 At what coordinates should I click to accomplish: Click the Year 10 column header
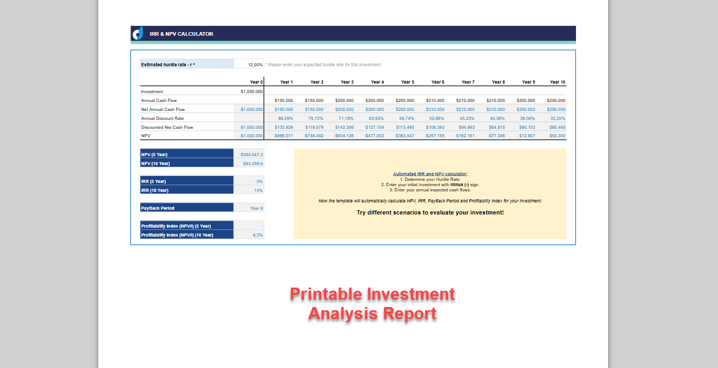point(557,81)
